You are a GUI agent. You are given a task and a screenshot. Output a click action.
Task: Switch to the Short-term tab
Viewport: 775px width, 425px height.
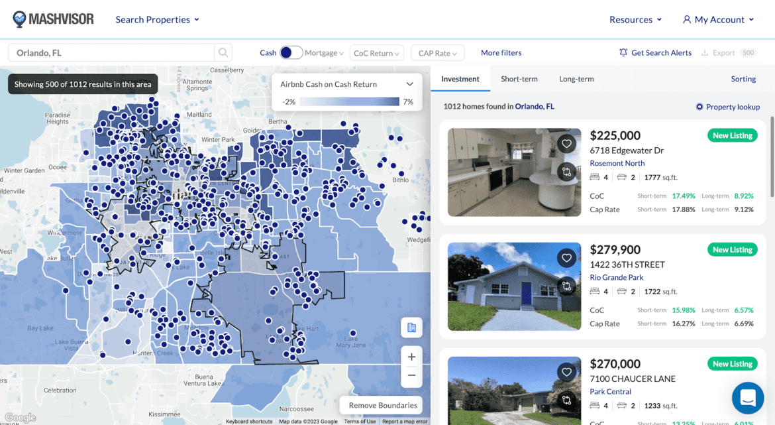click(x=519, y=78)
